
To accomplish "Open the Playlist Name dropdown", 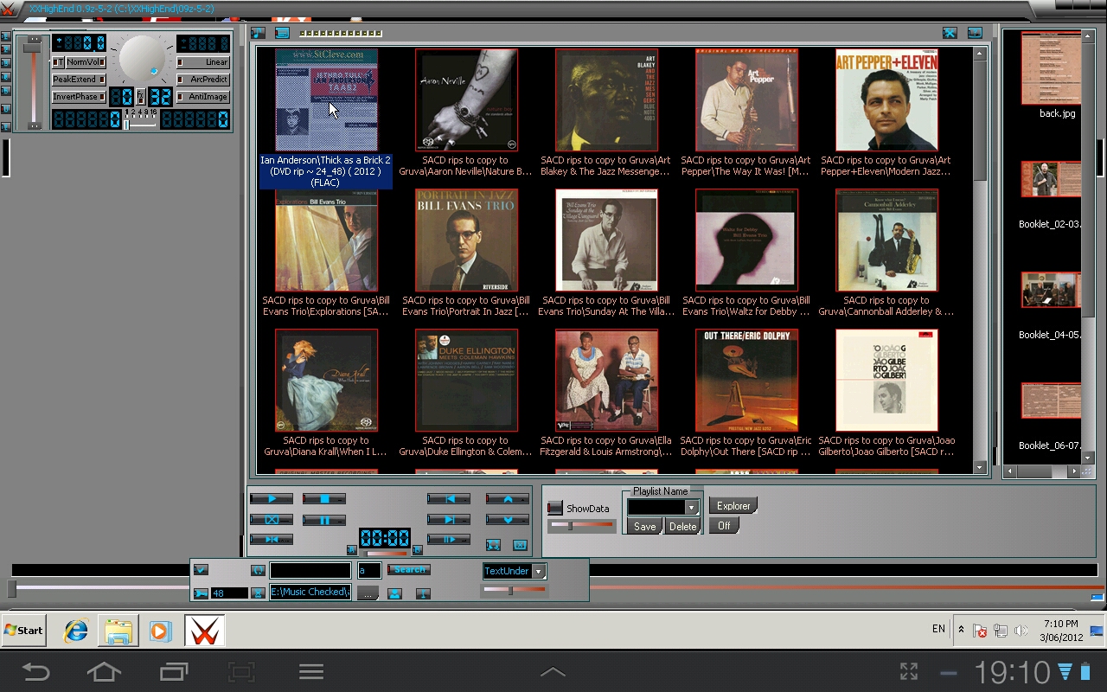I will click(x=691, y=508).
